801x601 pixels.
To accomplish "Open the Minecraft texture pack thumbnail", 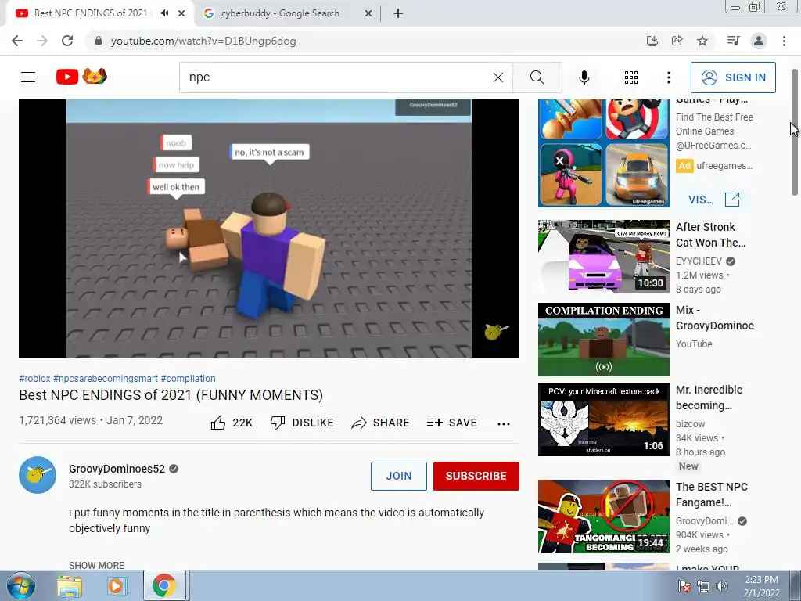I will [x=603, y=419].
